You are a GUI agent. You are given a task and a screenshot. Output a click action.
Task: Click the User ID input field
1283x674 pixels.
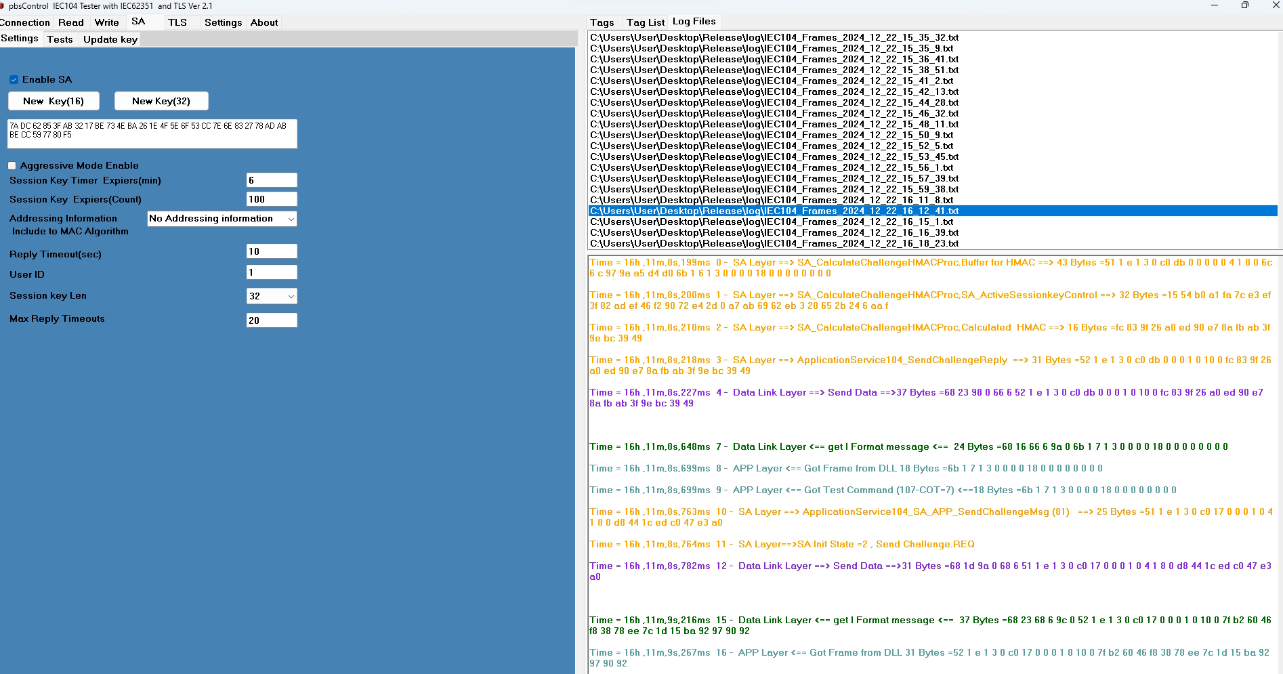(271, 272)
